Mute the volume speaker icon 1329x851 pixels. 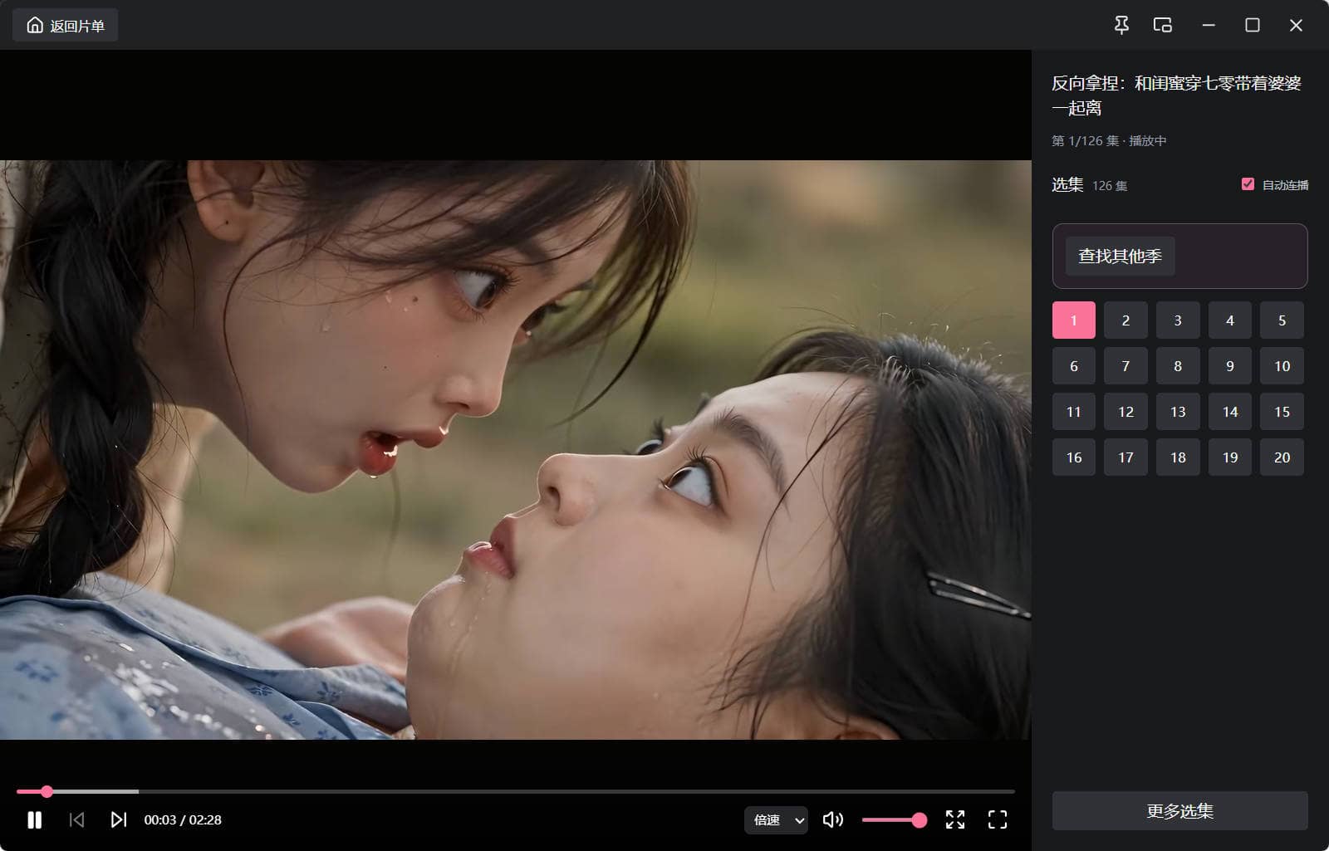pos(833,819)
